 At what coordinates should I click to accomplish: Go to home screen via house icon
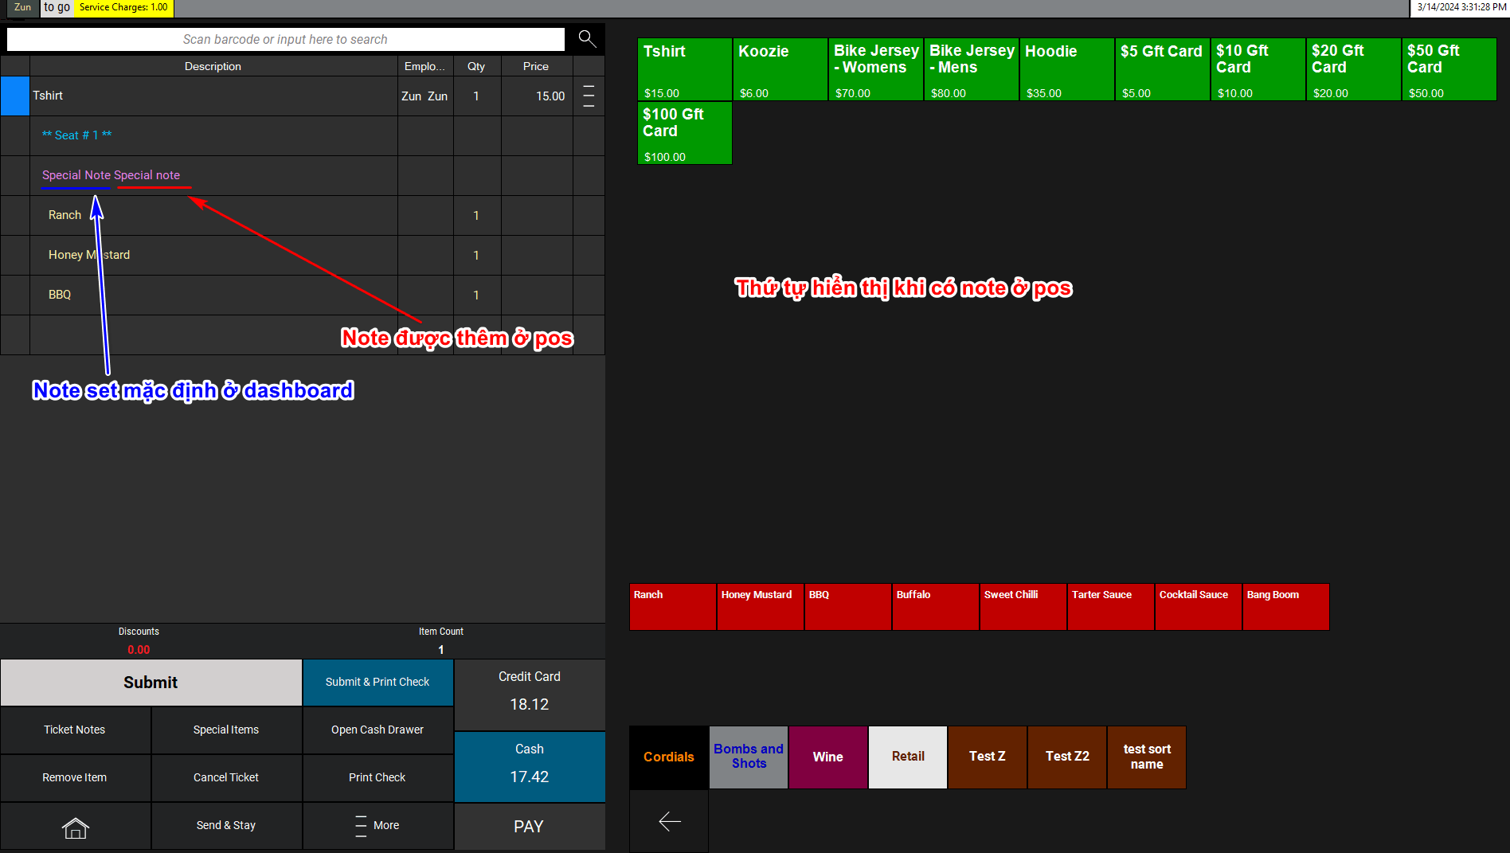point(75,827)
